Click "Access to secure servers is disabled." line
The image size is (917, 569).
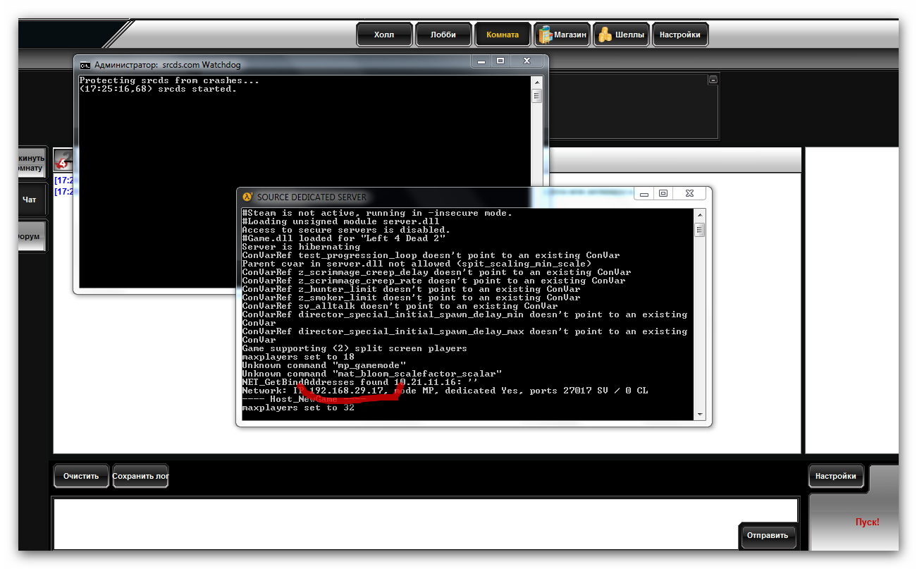(346, 230)
